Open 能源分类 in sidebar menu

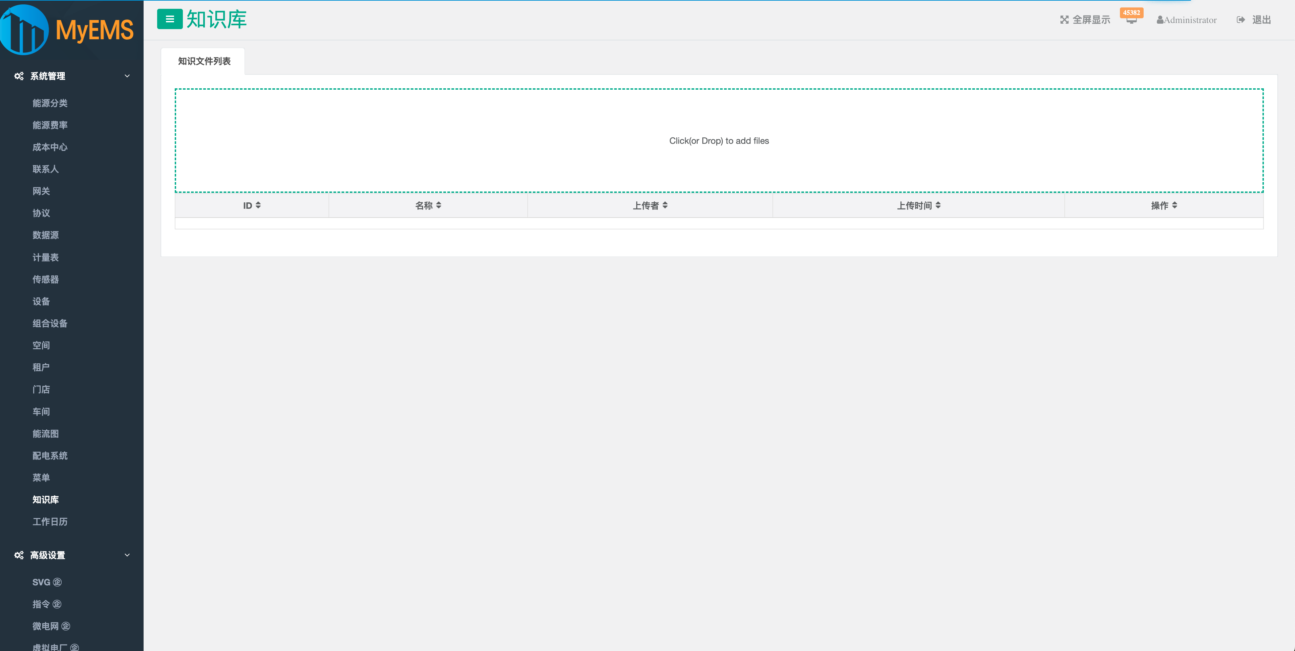point(50,103)
